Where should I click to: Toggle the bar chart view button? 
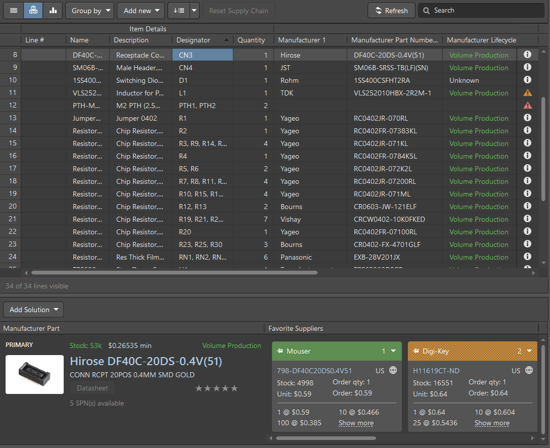53,11
